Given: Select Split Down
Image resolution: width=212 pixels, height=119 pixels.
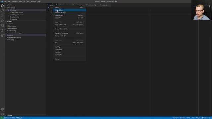Looking at the screenshot, I should (x=69, y=50).
